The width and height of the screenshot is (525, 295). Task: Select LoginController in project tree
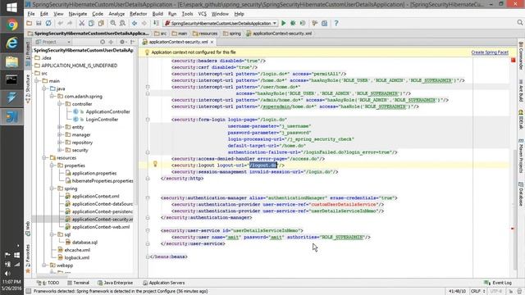tap(102, 120)
